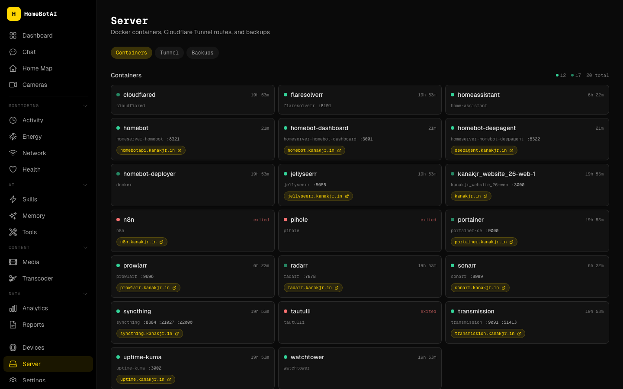Collapse the Data section chevron

point(85,294)
